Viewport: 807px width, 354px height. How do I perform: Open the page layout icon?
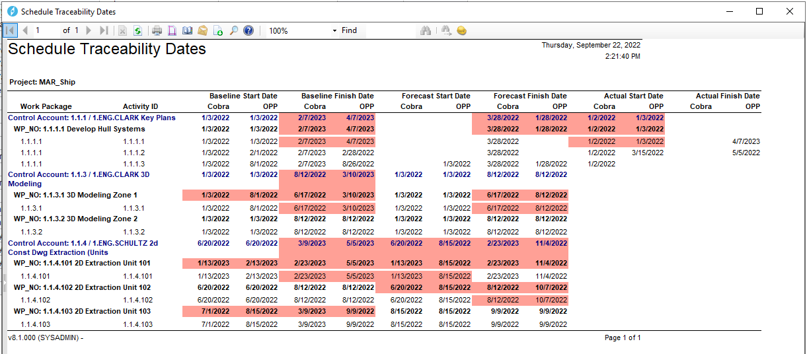tap(172, 30)
